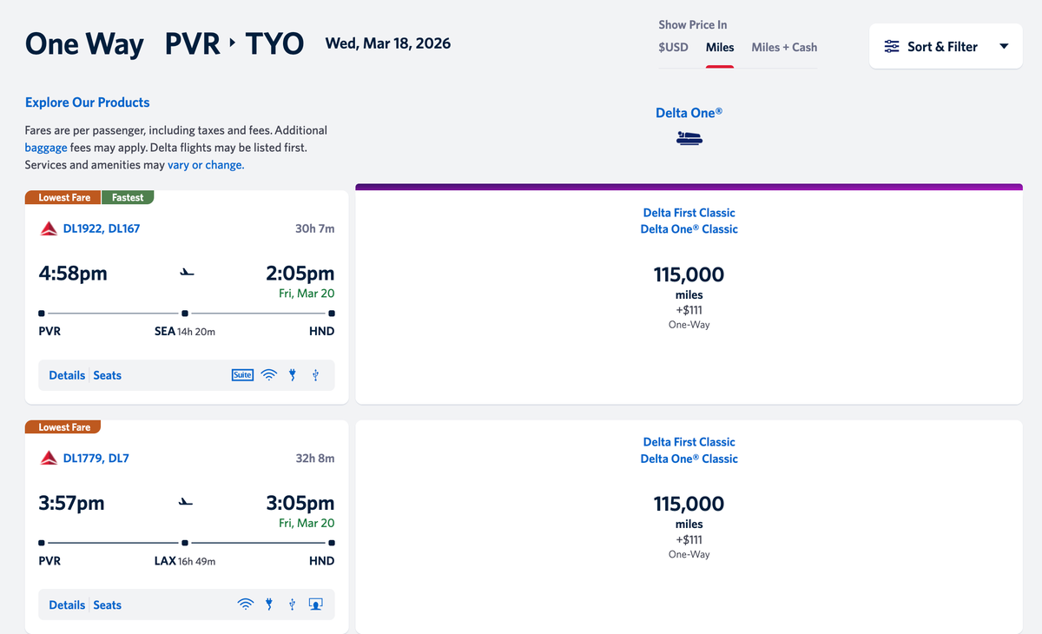Click the Lowest Fare tag on second flight
The image size is (1042, 634).
(x=63, y=426)
